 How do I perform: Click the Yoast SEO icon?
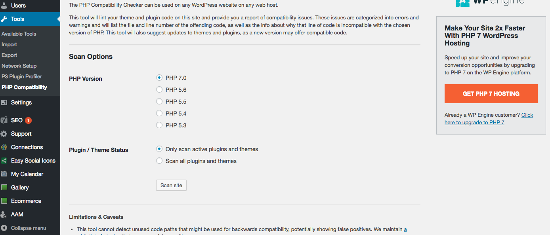(4, 120)
